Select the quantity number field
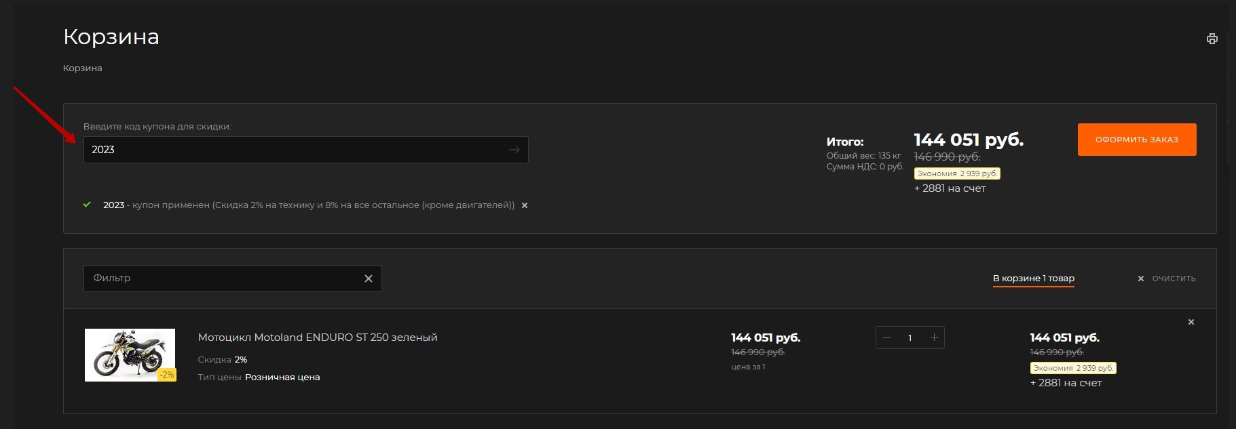This screenshot has height=429, width=1236. (910, 338)
